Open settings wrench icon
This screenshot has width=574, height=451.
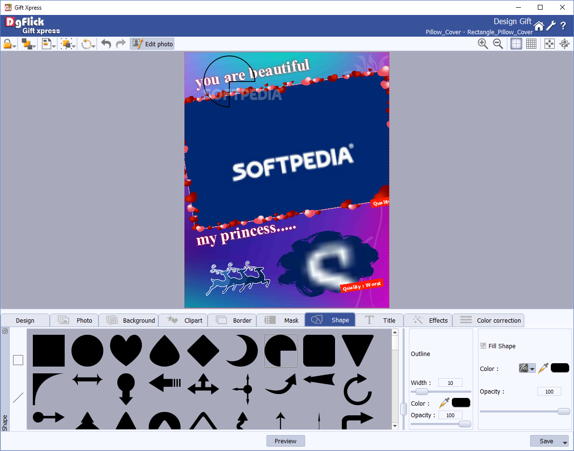[x=551, y=26]
